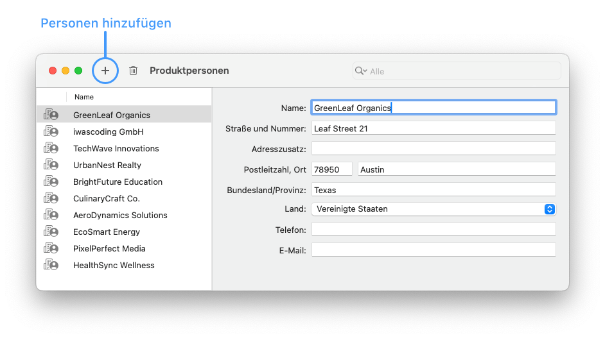Screen dimensions: 605x340
Task: Click the icon beside EcoSmart Energy
Action: [x=51, y=232]
